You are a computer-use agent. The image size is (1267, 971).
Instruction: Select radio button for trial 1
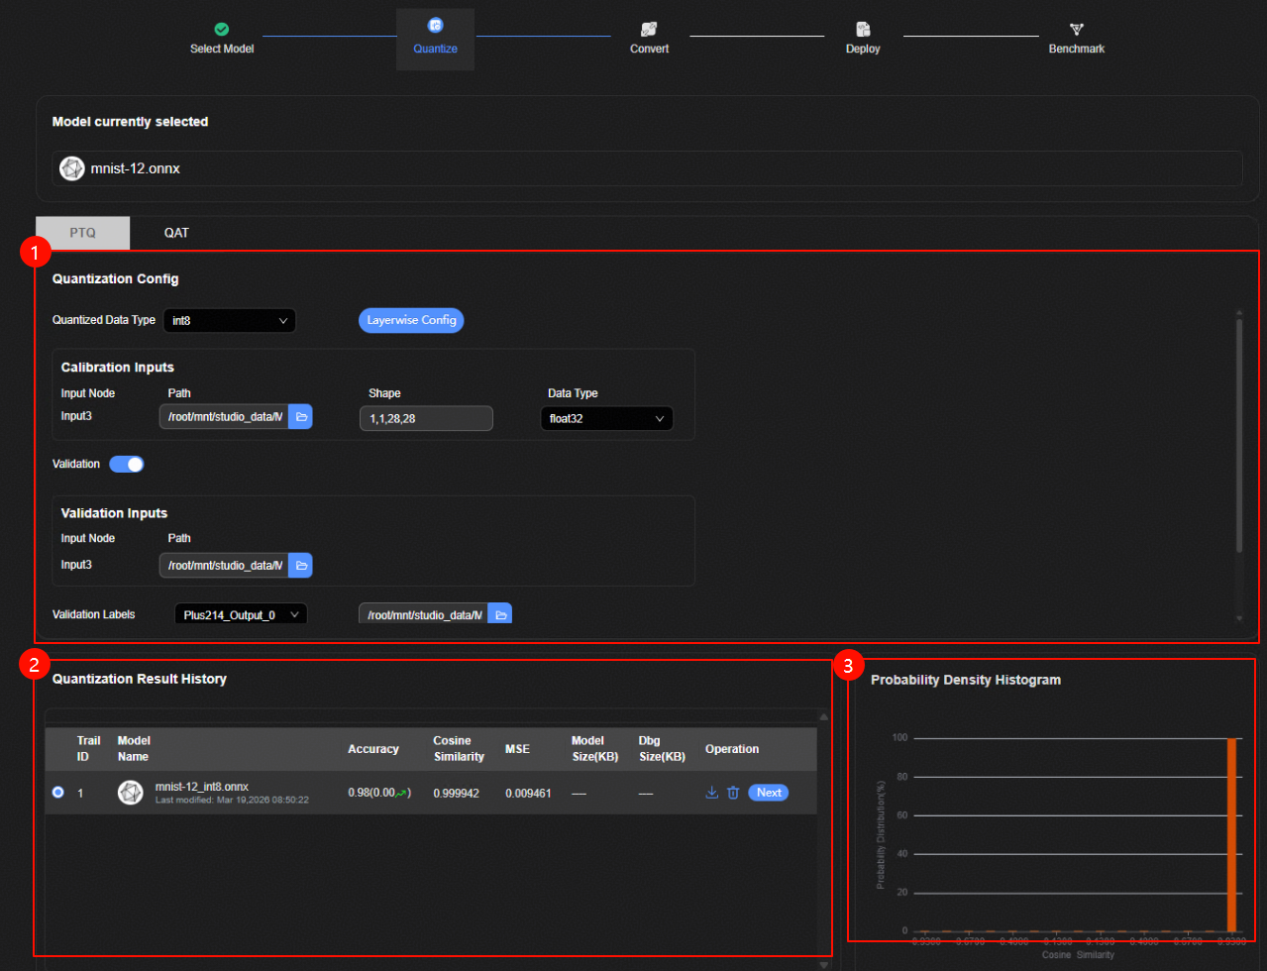click(57, 793)
